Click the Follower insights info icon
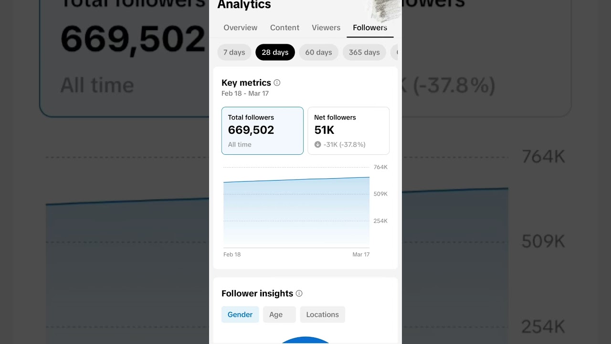This screenshot has width=611, height=344. [x=299, y=293]
